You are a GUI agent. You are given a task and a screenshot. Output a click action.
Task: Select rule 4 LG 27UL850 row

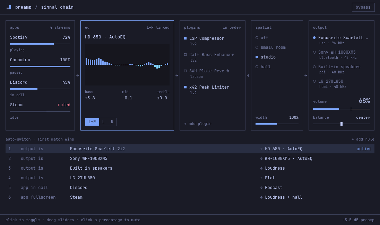click(x=190, y=178)
